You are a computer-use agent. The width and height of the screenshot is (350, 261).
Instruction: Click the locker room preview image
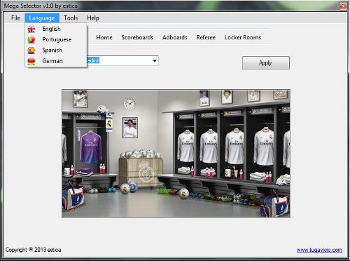[x=176, y=154]
